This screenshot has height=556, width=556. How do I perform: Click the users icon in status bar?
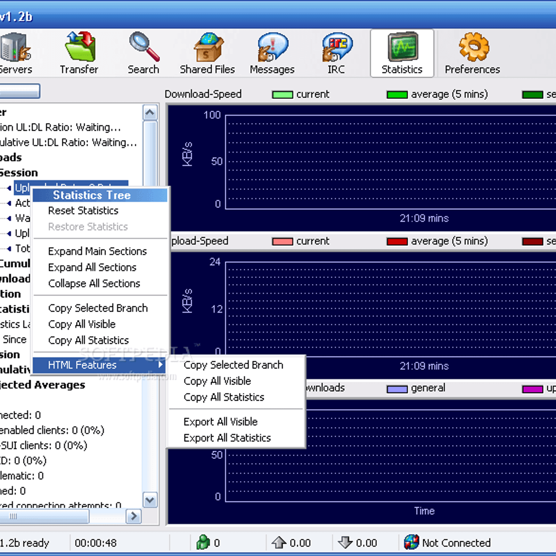coord(203,542)
